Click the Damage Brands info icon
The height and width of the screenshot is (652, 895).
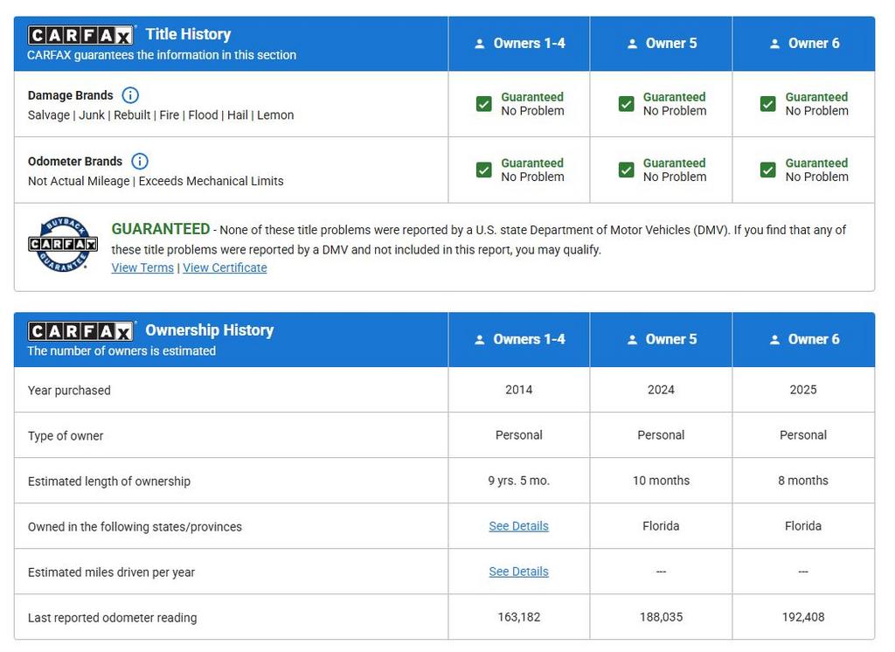(x=130, y=95)
